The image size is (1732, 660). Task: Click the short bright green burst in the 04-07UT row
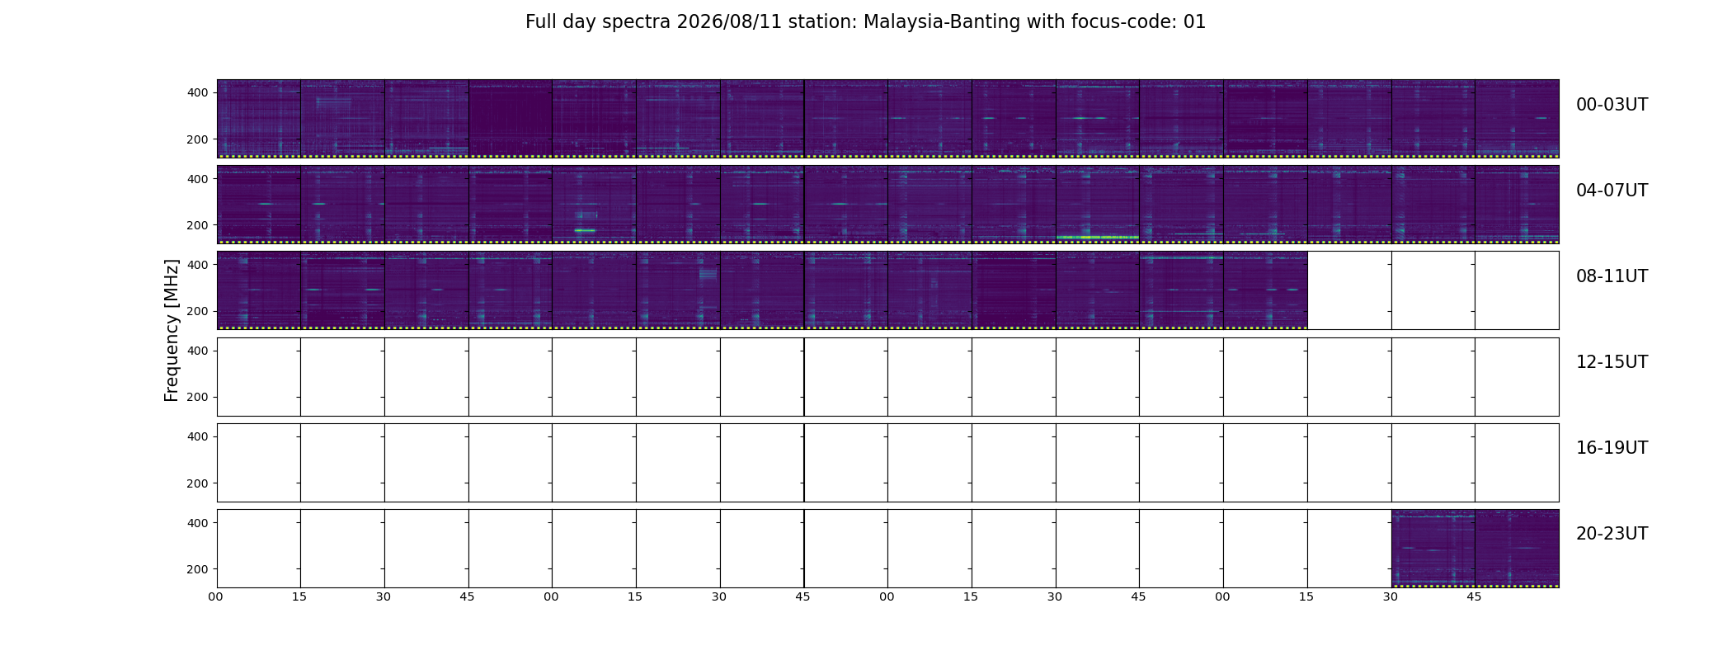[x=585, y=230]
